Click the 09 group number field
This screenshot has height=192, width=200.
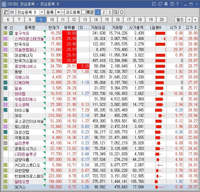(12, 12)
